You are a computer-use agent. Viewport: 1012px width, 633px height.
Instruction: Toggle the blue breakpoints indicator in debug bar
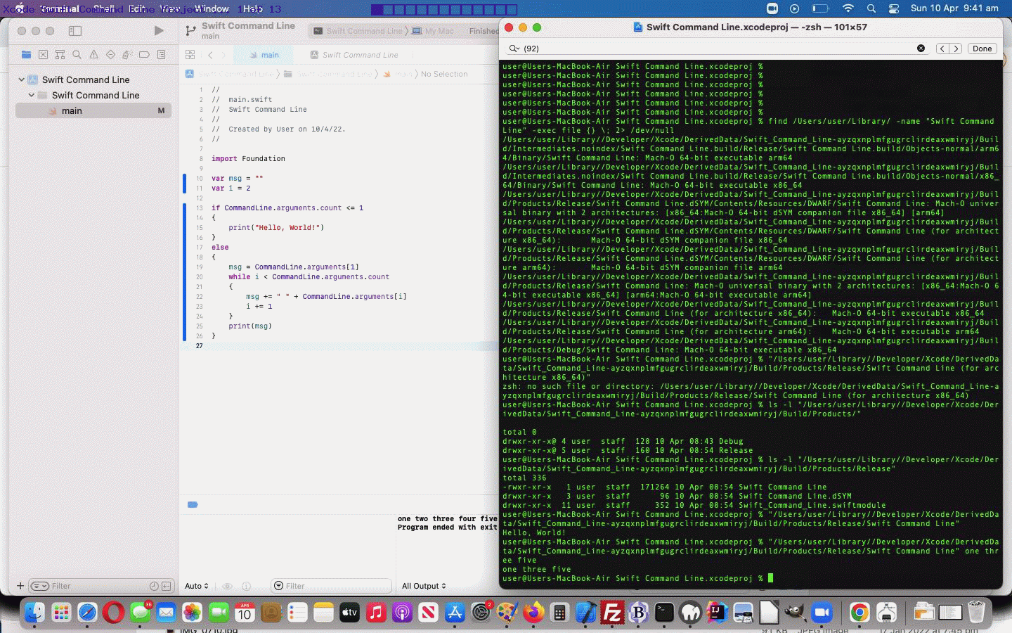pos(193,504)
